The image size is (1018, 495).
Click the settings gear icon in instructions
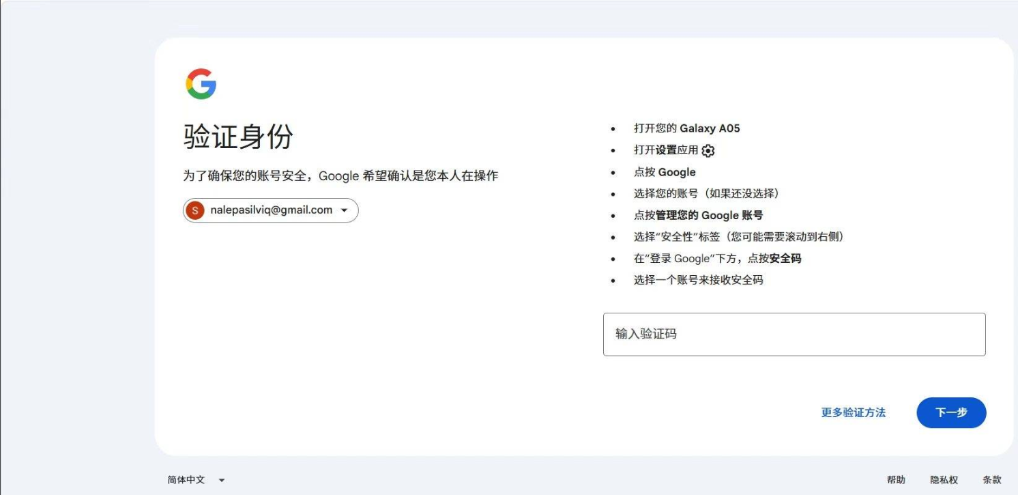(x=708, y=151)
